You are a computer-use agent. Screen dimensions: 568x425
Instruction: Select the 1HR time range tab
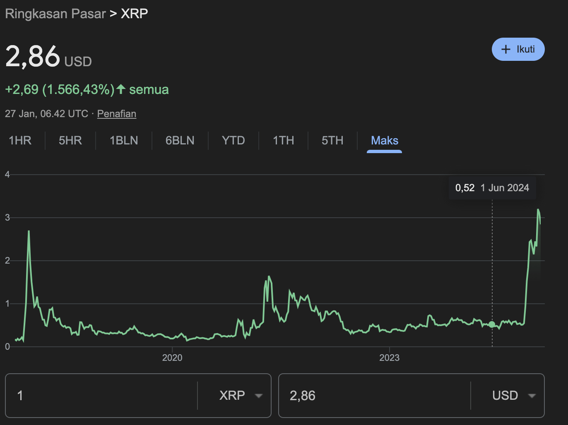[20, 141]
